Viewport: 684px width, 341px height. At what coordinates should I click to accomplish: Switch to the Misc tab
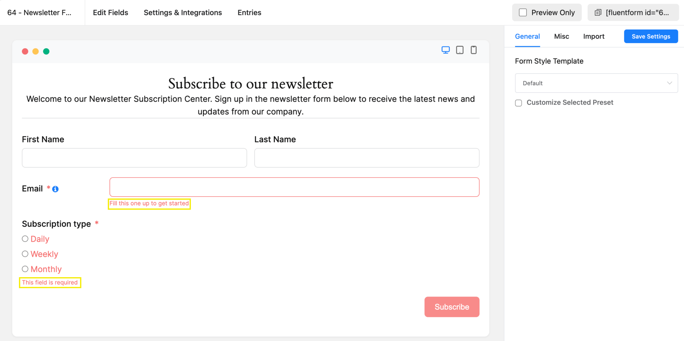[x=561, y=36]
